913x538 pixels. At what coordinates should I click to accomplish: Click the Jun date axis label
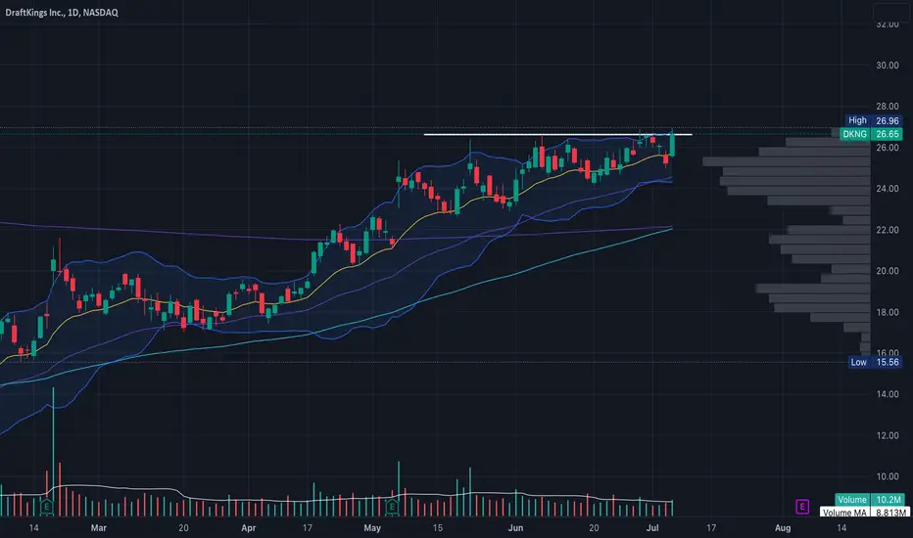[x=515, y=528]
